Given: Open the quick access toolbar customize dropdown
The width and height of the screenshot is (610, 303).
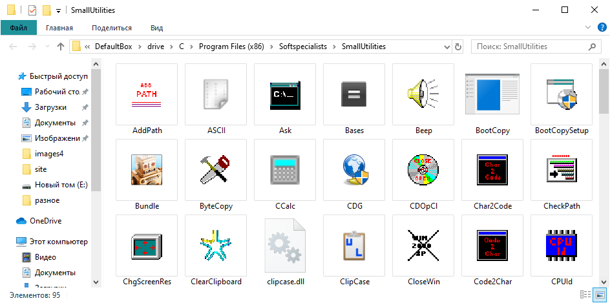Looking at the screenshot, I should pyautogui.click(x=58, y=11).
